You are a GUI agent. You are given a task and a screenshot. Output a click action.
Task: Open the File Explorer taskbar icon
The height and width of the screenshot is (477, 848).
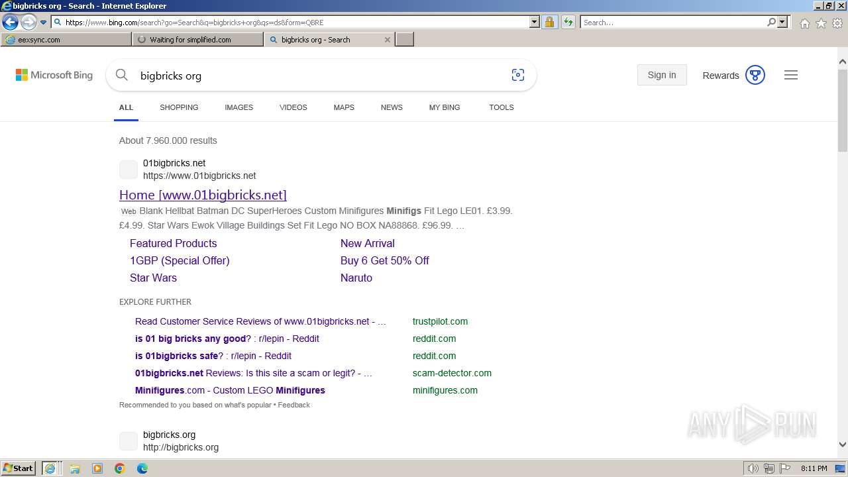click(75, 468)
